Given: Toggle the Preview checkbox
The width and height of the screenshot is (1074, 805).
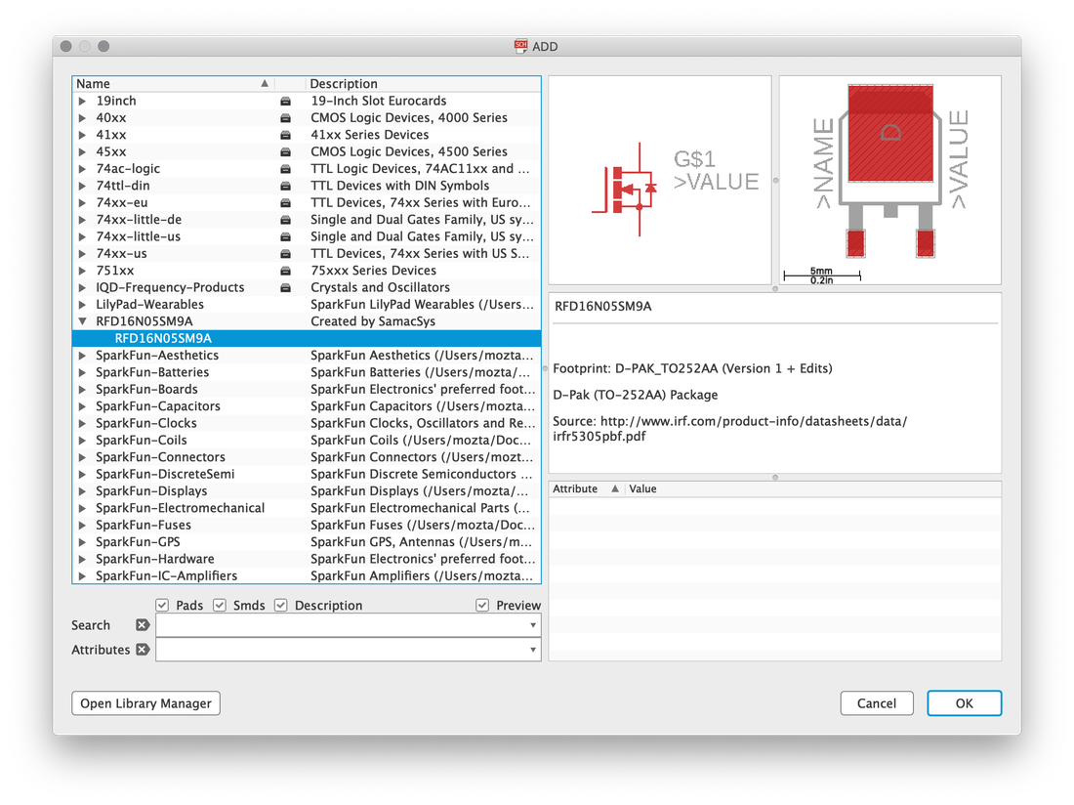Looking at the screenshot, I should [x=482, y=605].
